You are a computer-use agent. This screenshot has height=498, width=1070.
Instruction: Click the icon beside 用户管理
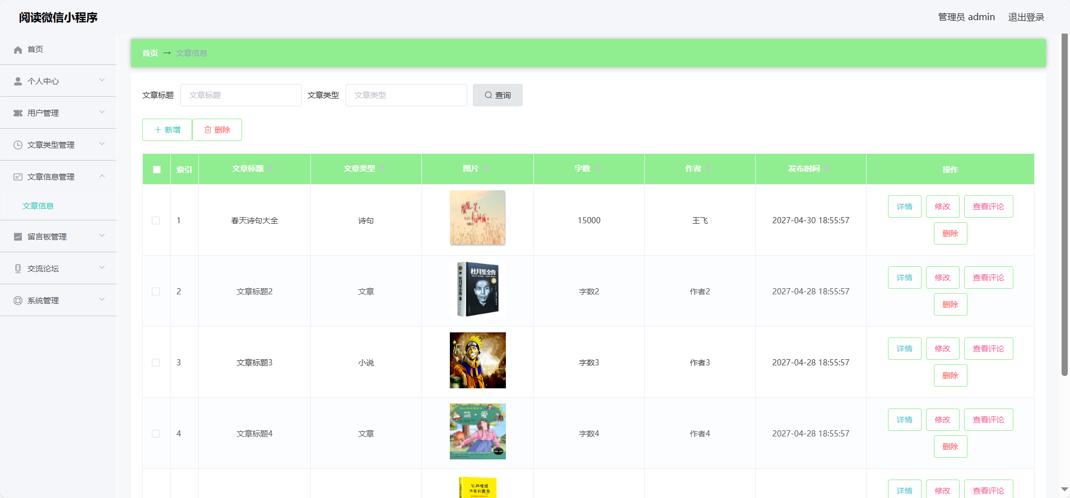[x=18, y=113]
